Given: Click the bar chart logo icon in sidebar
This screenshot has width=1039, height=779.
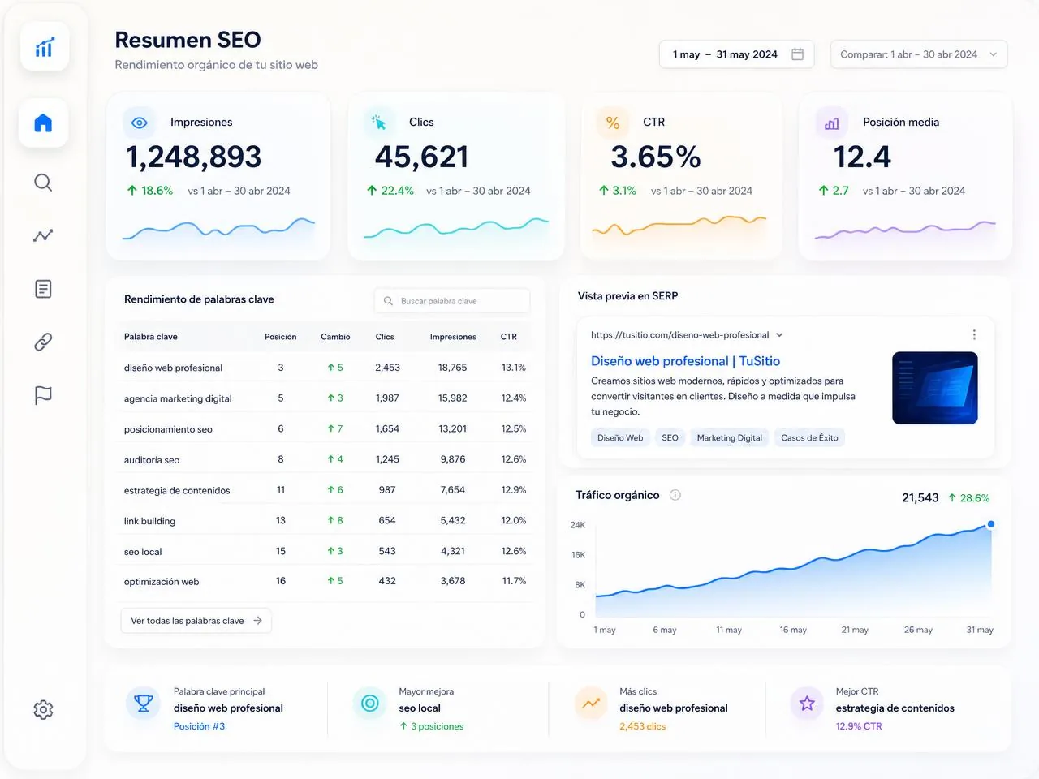Looking at the screenshot, I should pos(44,47).
